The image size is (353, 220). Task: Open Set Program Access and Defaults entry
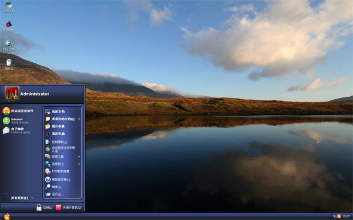[x=60, y=149]
